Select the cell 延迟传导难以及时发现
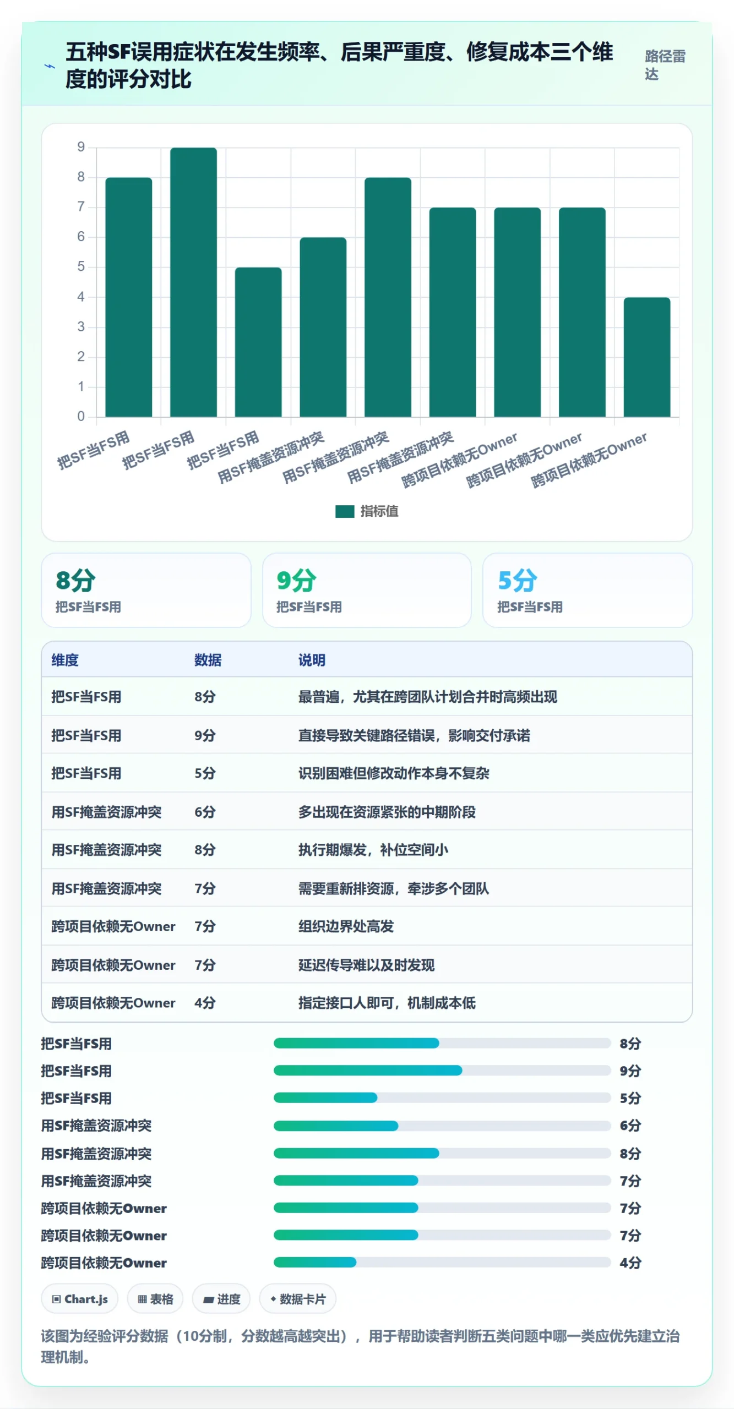 [x=366, y=965]
